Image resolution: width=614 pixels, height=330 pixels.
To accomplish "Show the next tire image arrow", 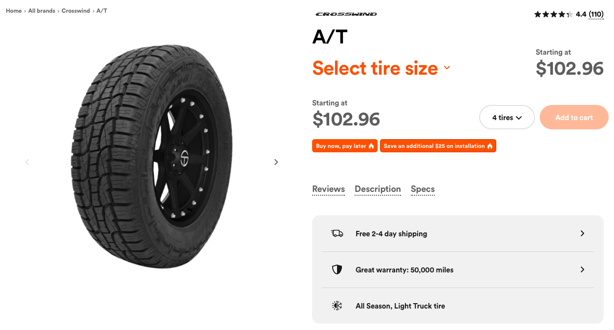I will (276, 162).
